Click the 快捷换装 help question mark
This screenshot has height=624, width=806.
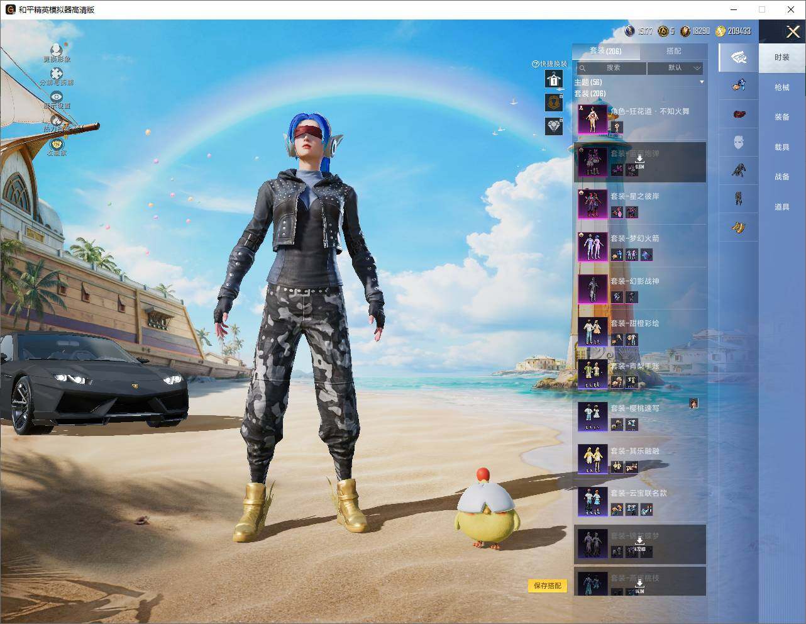pyautogui.click(x=536, y=64)
